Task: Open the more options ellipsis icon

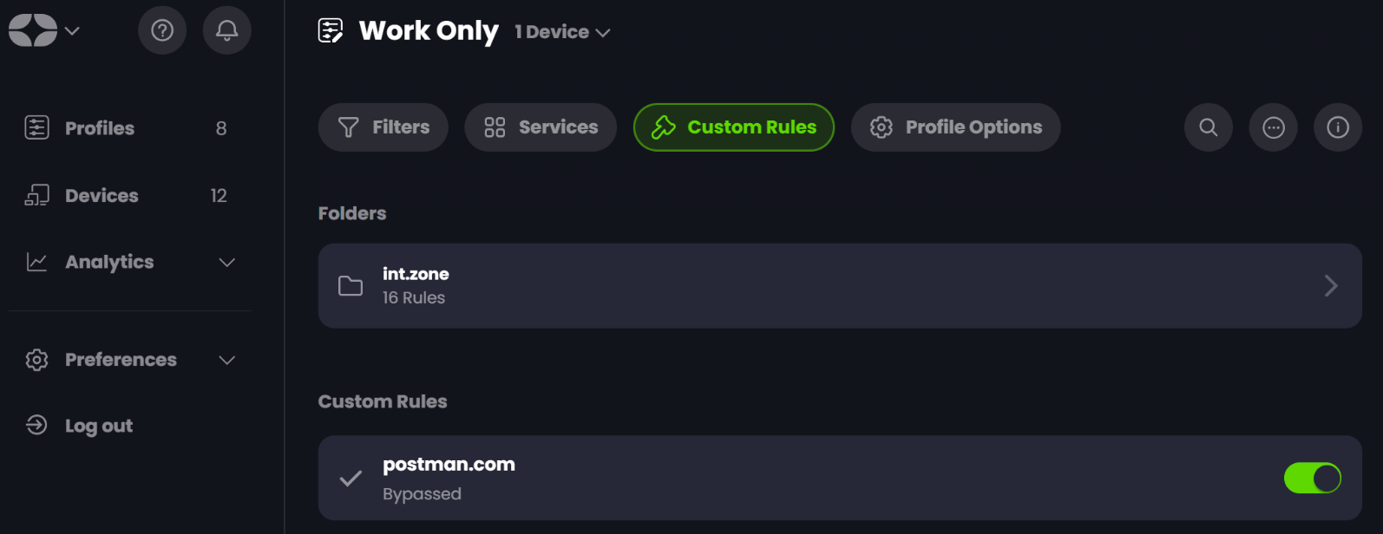Action: (1274, 127)
